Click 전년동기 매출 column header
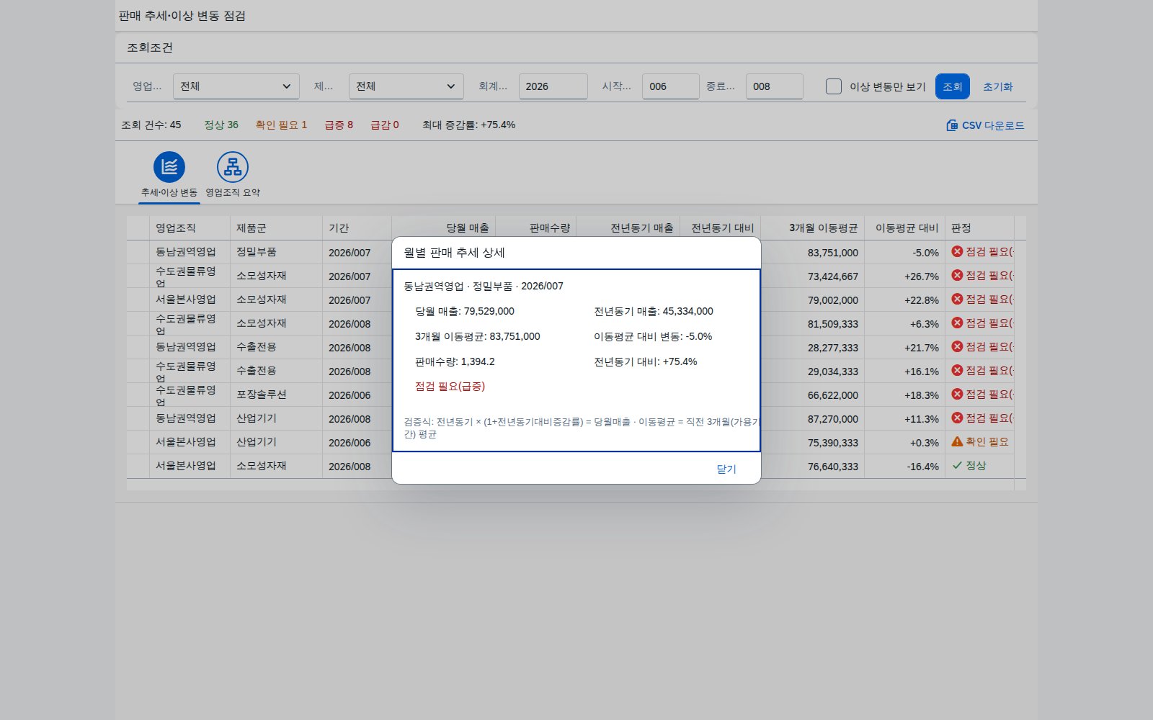The width and height of the screenshot is (1153, 720). (628, 228)
